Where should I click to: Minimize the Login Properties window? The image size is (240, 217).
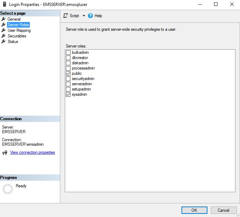click(x=200, y=4)
